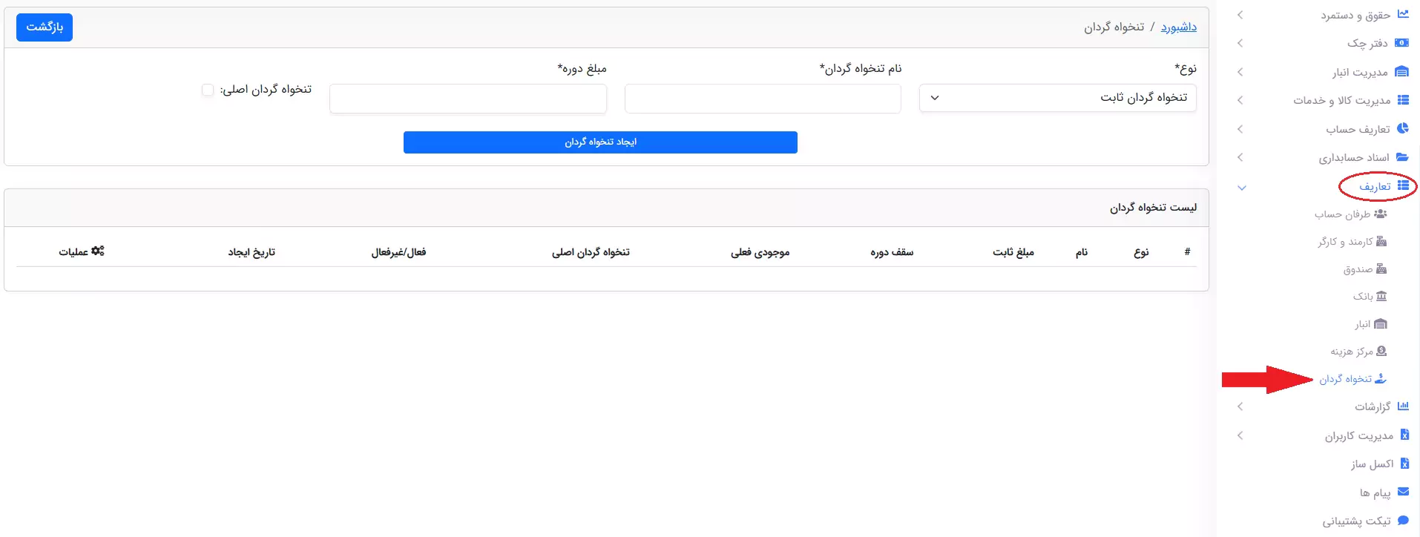Click the حقوق و دستمزد chart icon

(1402, 14)
